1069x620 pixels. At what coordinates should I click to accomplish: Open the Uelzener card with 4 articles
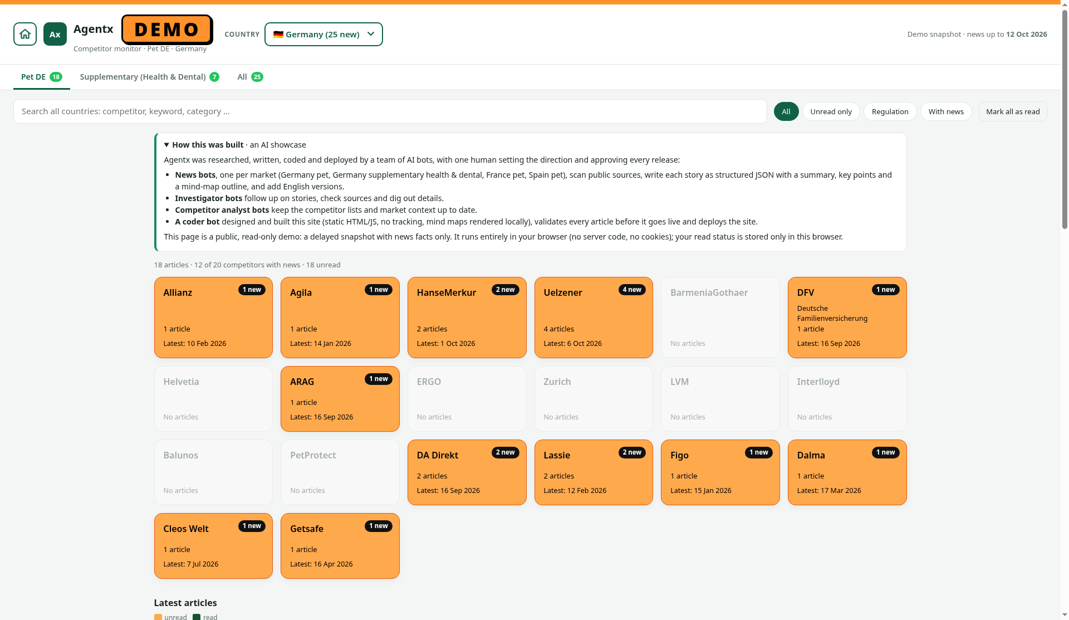pyautogui.click(x=594, y=318)
